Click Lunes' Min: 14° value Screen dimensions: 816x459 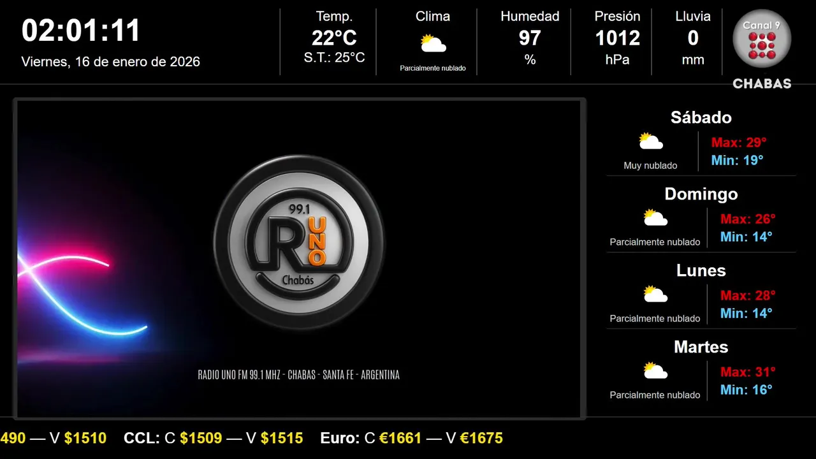tap(747, 313)
